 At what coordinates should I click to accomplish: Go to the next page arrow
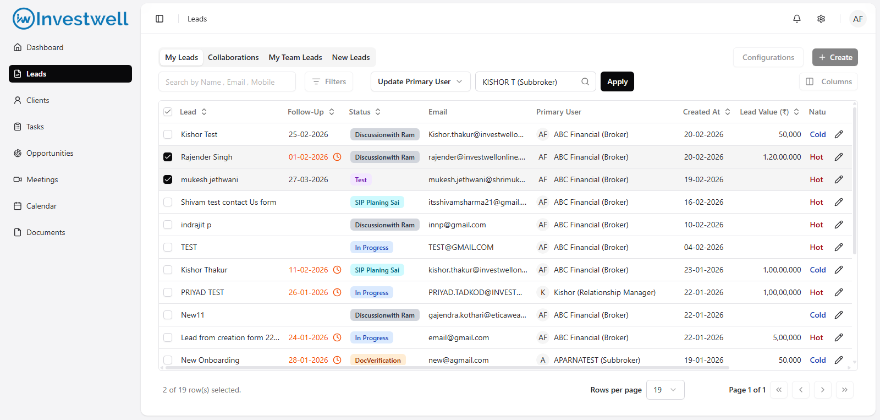(x=823, y=390)
